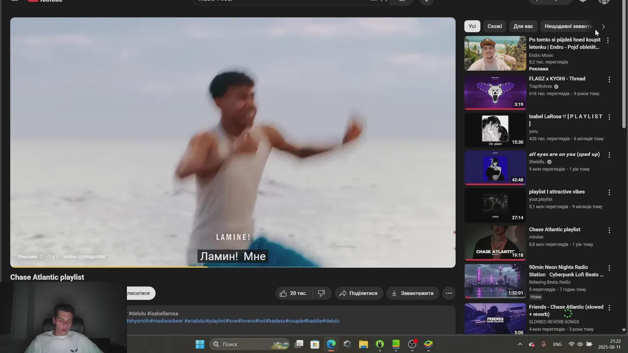Open Wi-Fi network settings in the tray
Viewport: 628px width, 353px height.
571,344
